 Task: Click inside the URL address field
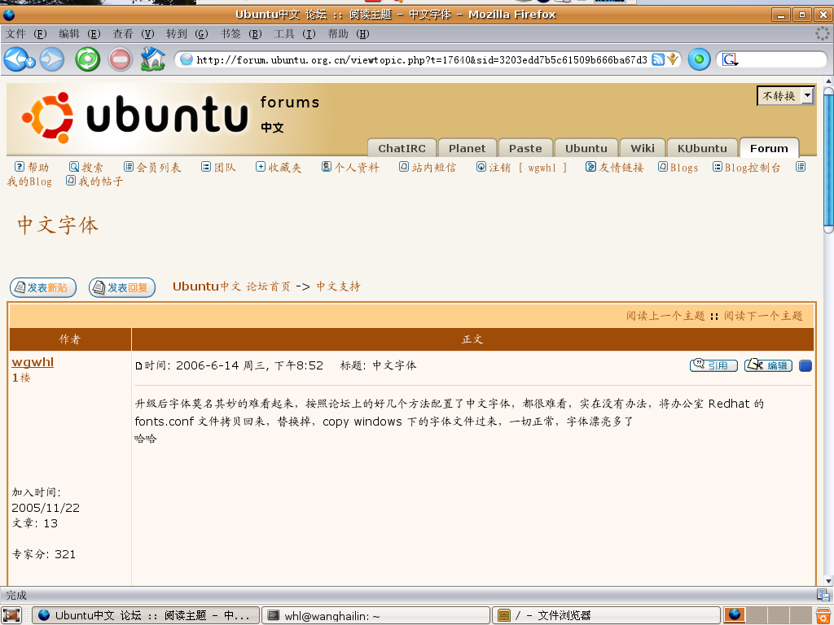[x=421, y=59]
